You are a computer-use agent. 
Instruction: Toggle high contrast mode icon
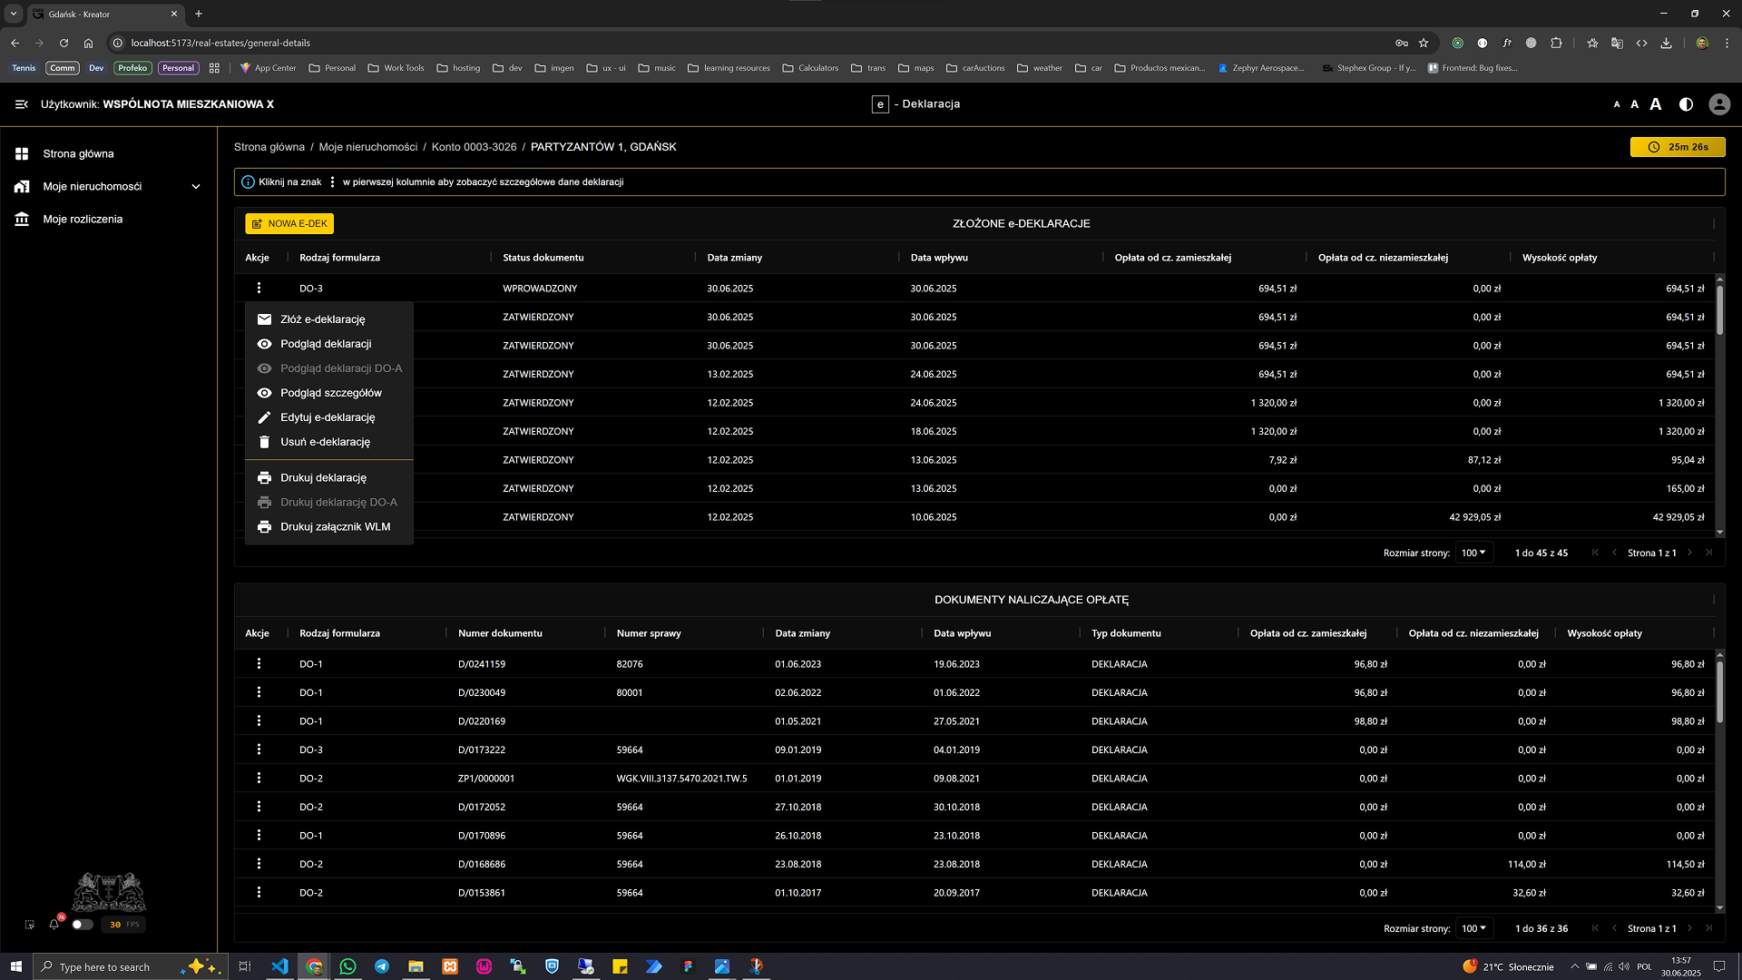(x=1686, y=104)
